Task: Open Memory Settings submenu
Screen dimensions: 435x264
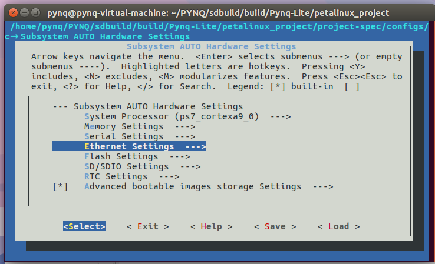Action: tap(140, 126)
